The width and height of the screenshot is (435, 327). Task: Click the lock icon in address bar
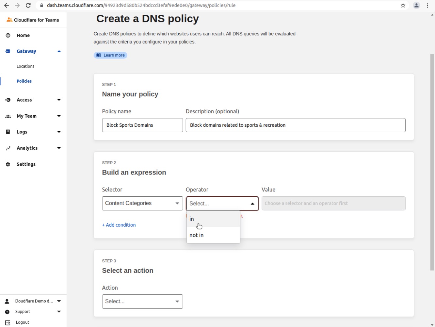(x=41, y=5)
